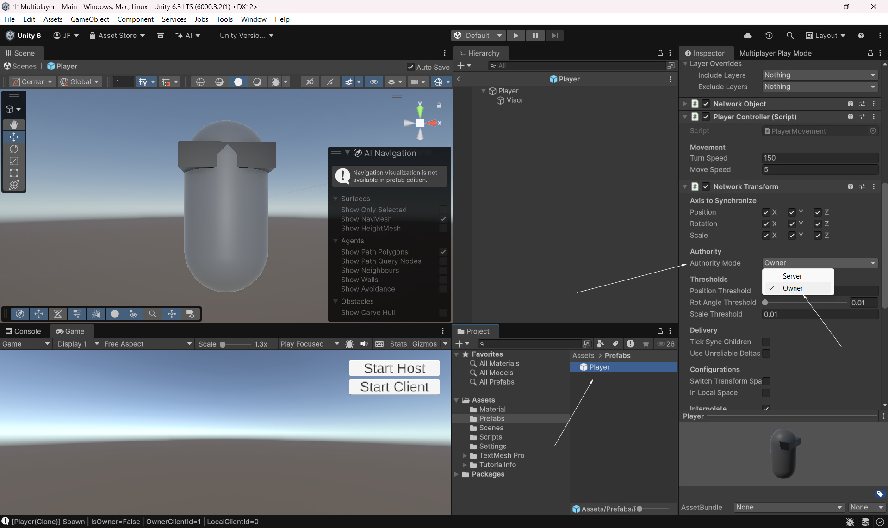888x528 pixels.
Task: Click the global search magnifier icon
Action: point(790,36)
